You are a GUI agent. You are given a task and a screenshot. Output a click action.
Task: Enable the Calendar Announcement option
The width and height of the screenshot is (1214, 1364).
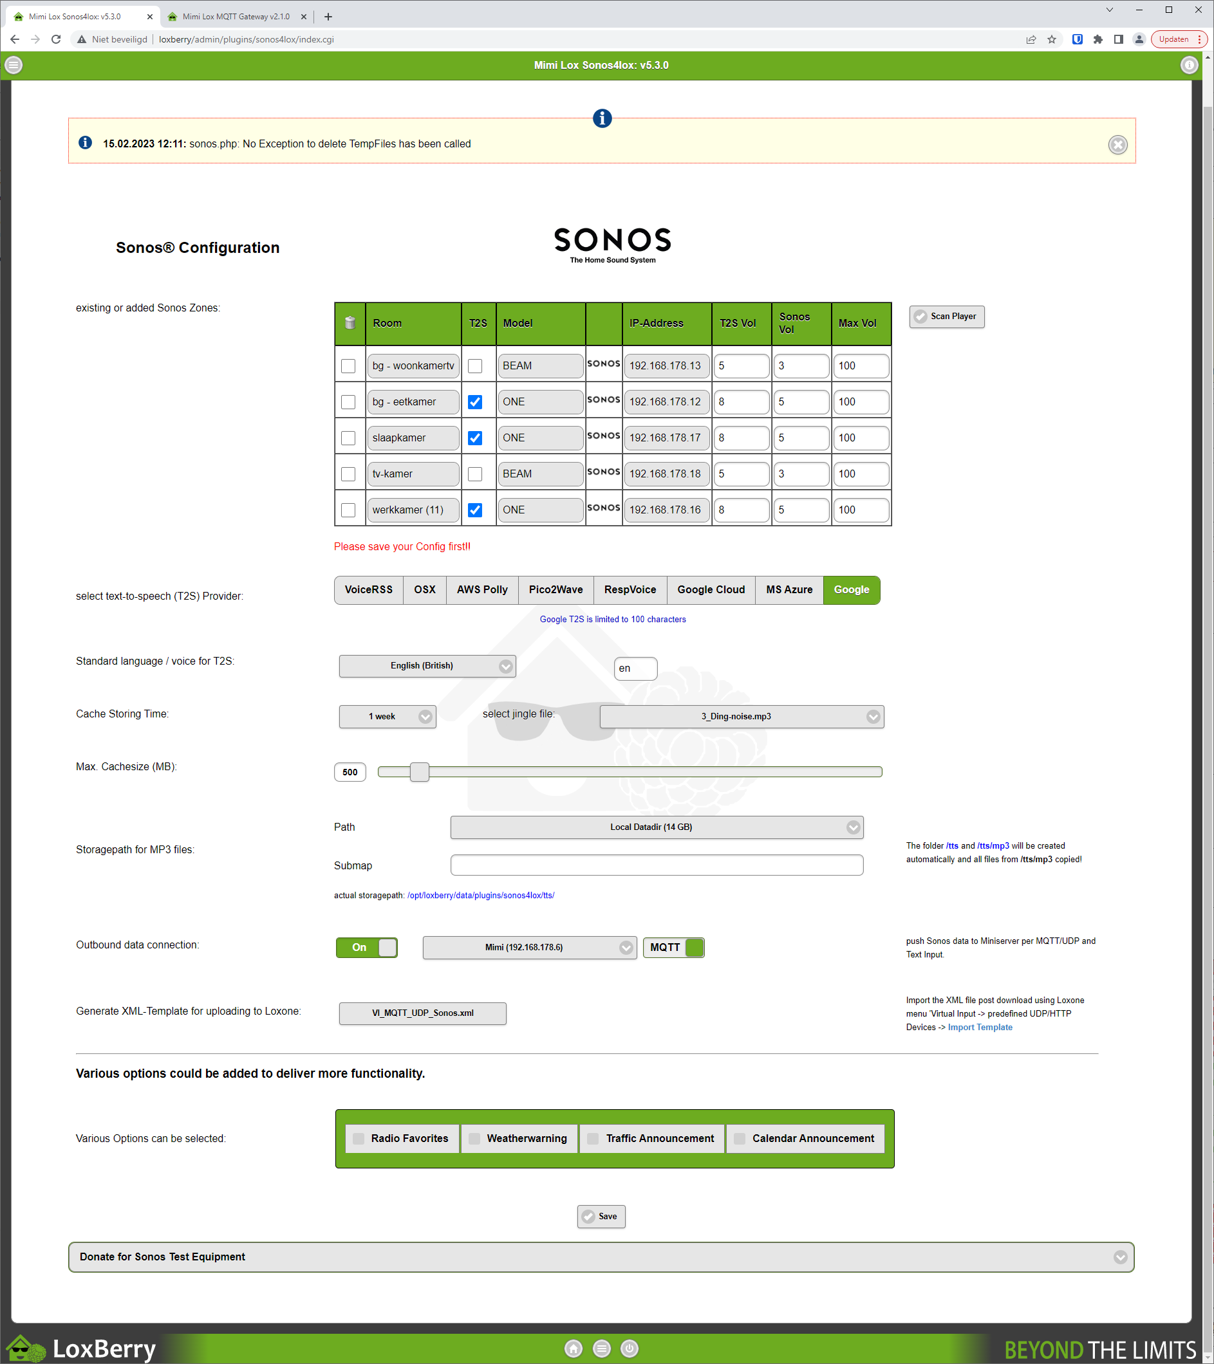(x=805, y=1138)
